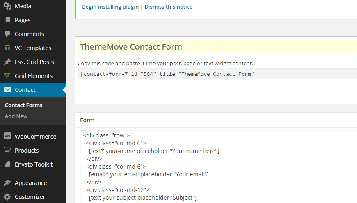Image resolution: width=357 pixels, height=203 pixels.
Task: Click the Pages icon in sidebar
Action: 7,20
